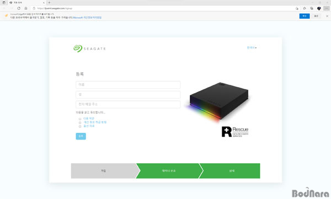Go to the browser home page icon
331x199 pixels.
[26, 8]
